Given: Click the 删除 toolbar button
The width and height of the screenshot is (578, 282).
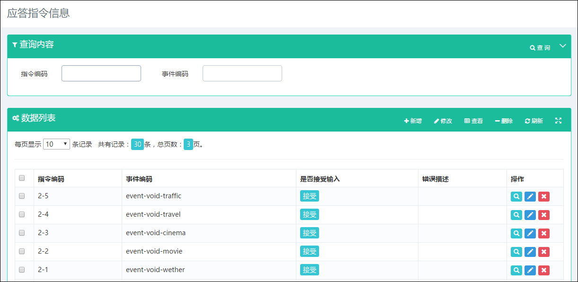Looking at the screenshot, I should click(504, 121).
